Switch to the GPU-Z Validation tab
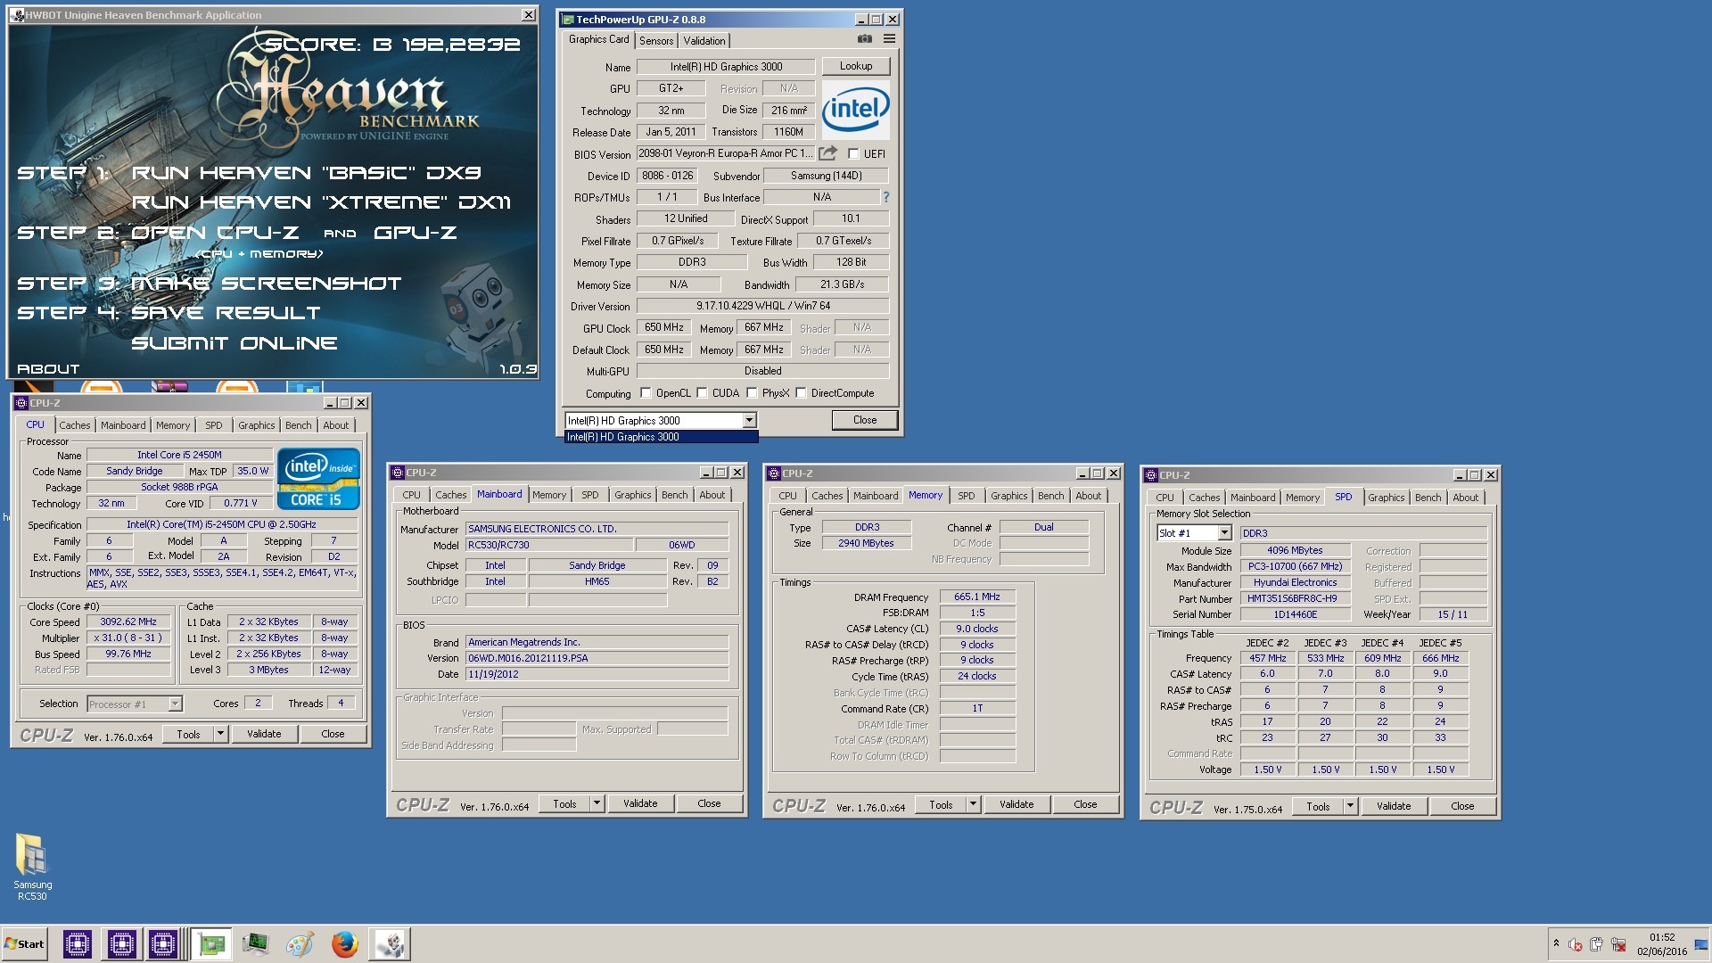The width and height of the screenshot is (1712, 963). point(704,41)
